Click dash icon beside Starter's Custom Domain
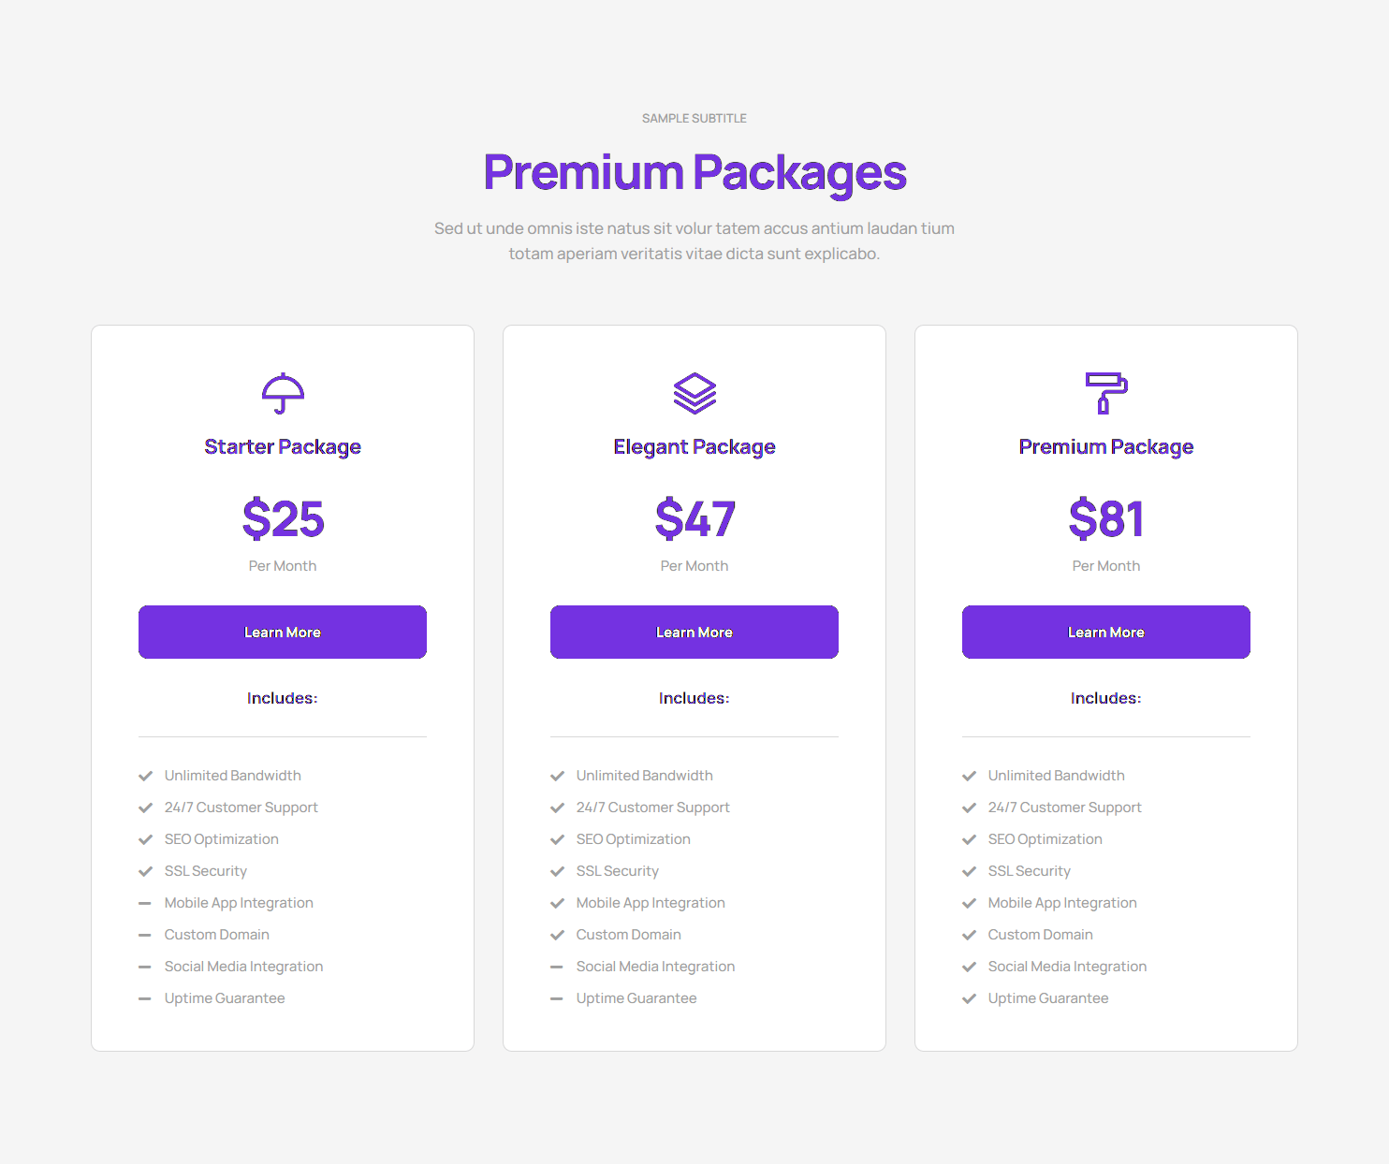Viewport: 1389px width, 1164px height. point(145,935)
